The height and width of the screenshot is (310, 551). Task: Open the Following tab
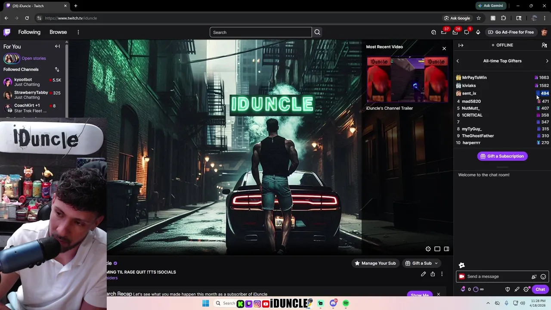[x=29, y=32]
